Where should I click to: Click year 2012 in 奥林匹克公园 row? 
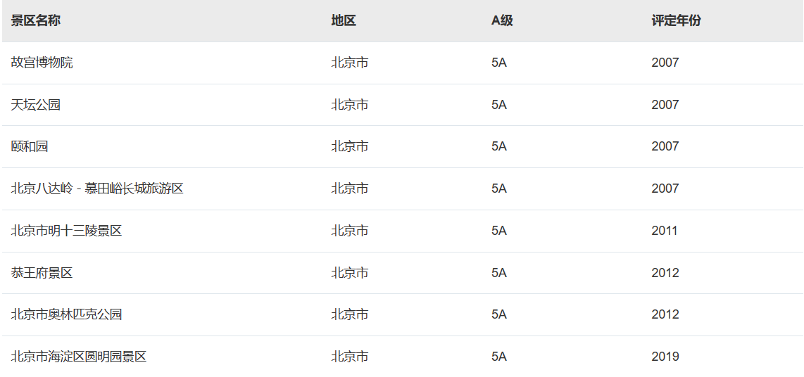[x=665, y=314]
